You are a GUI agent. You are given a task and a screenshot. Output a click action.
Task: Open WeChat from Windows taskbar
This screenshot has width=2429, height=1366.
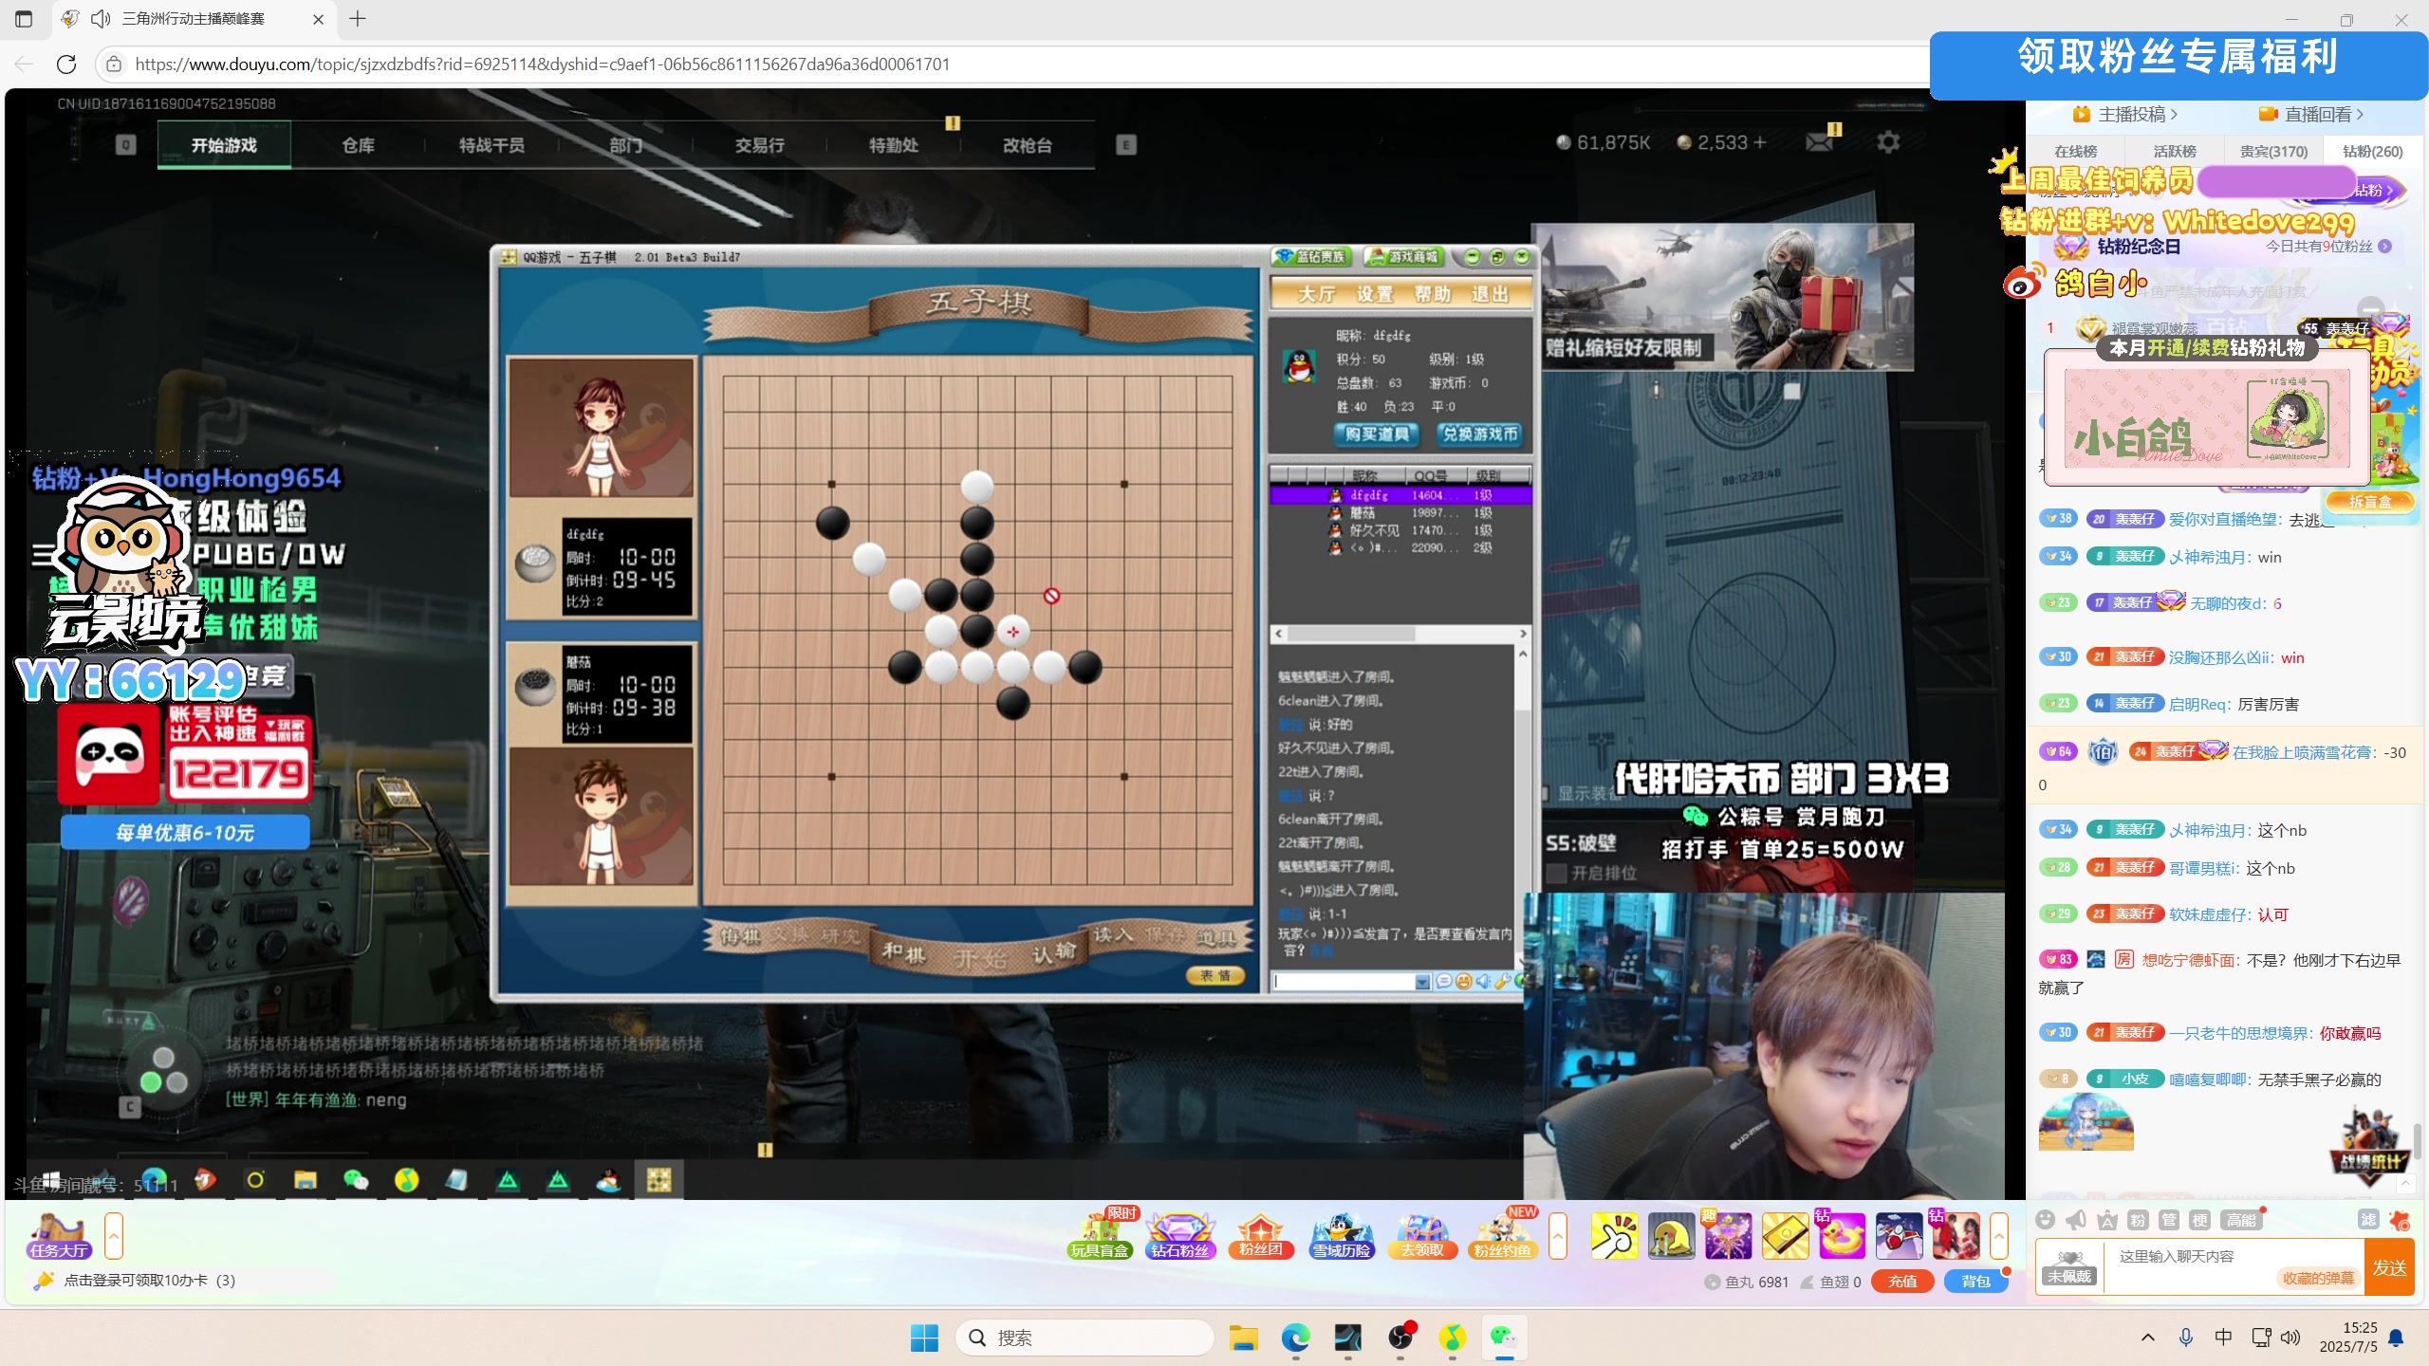pos(1504,1338)
